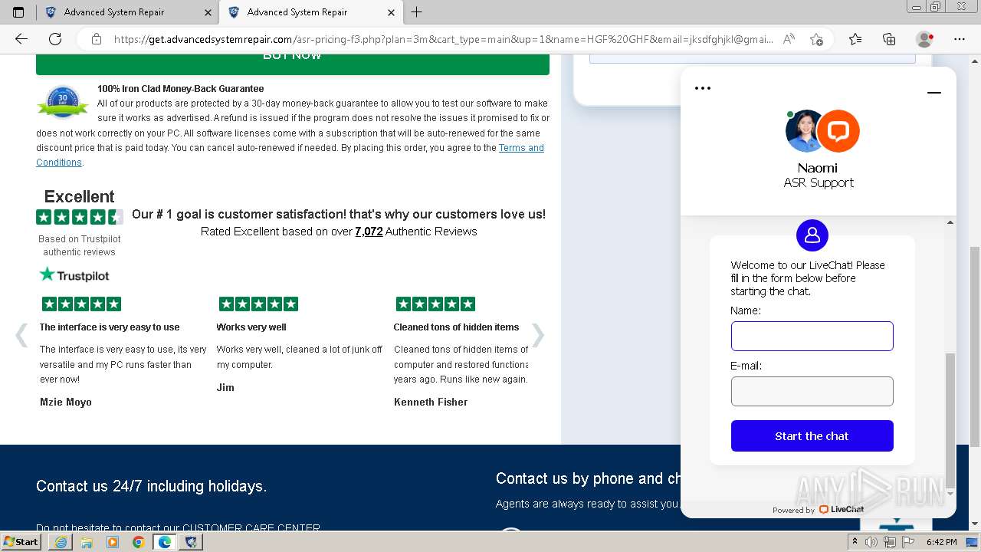Click stars above 'The interface is very easy to use'

[x=81, y=304]
